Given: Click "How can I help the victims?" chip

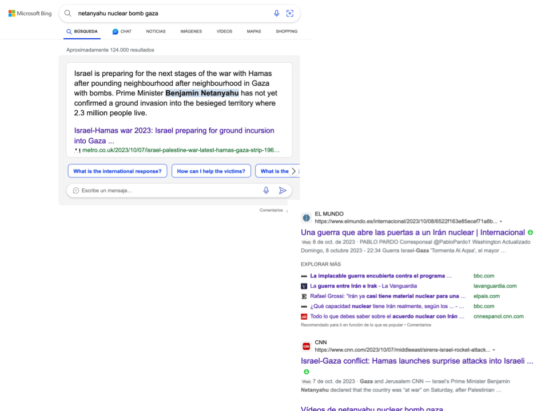Looking at the screenshot, I should click(x=211, y=171).
